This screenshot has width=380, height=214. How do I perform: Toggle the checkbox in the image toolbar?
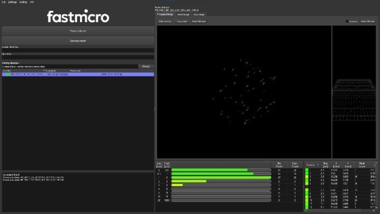347,22
